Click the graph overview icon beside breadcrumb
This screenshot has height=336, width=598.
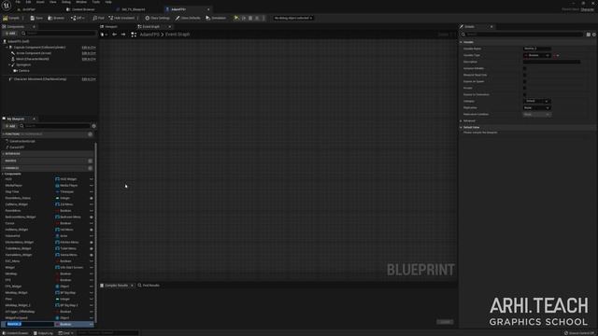click(x=134, y=35)
